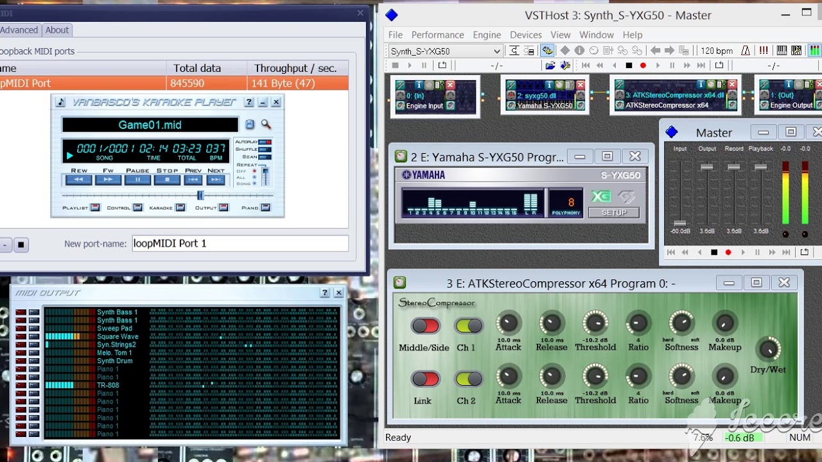Image resolution: width=822 pixels, height=462 pixels.
Task: Adjust the Dry/Wet knob in StereoCompressor
Action: (768, 349)
